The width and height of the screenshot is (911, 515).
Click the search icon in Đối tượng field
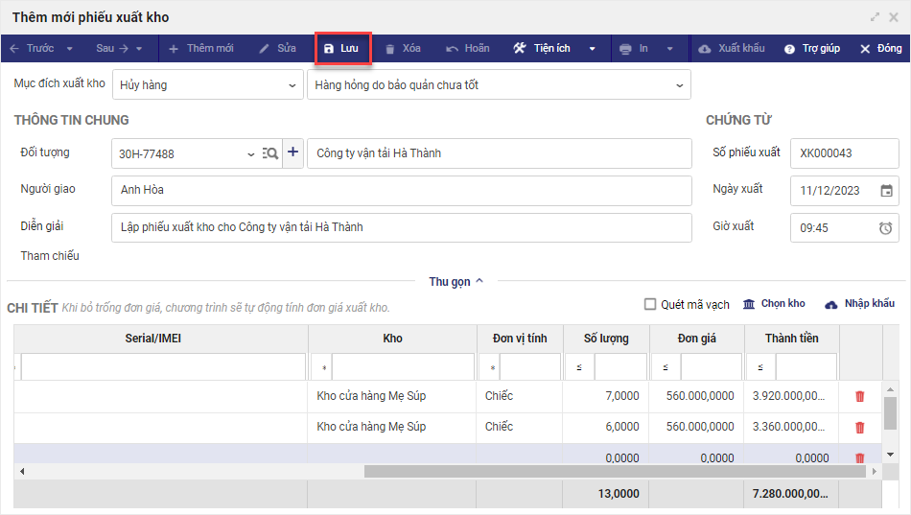(270, 153)
